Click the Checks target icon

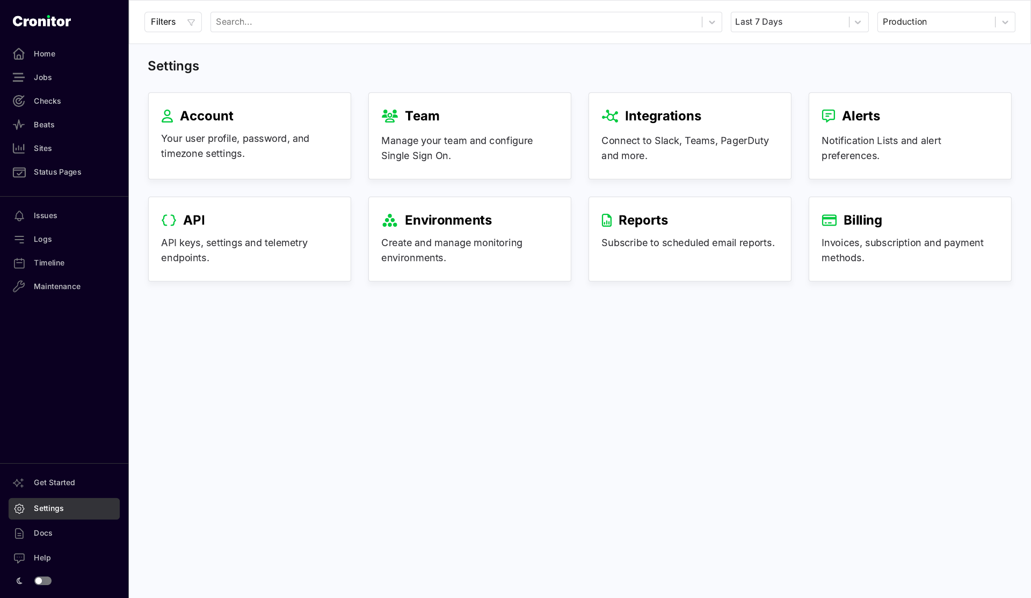click(19, 101)
